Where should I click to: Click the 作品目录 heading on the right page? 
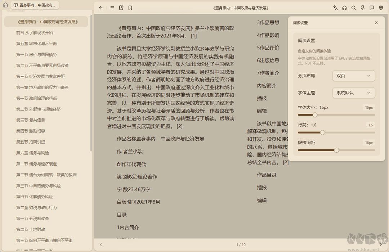(x=267, y=175)
